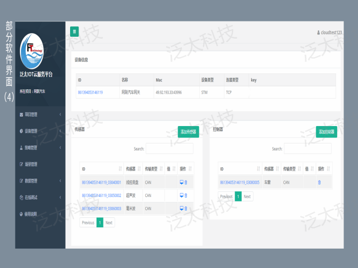Delete controller 03080005 using its trash icon
The width and height of the screenshot is (358, 268).
[319, 182]
